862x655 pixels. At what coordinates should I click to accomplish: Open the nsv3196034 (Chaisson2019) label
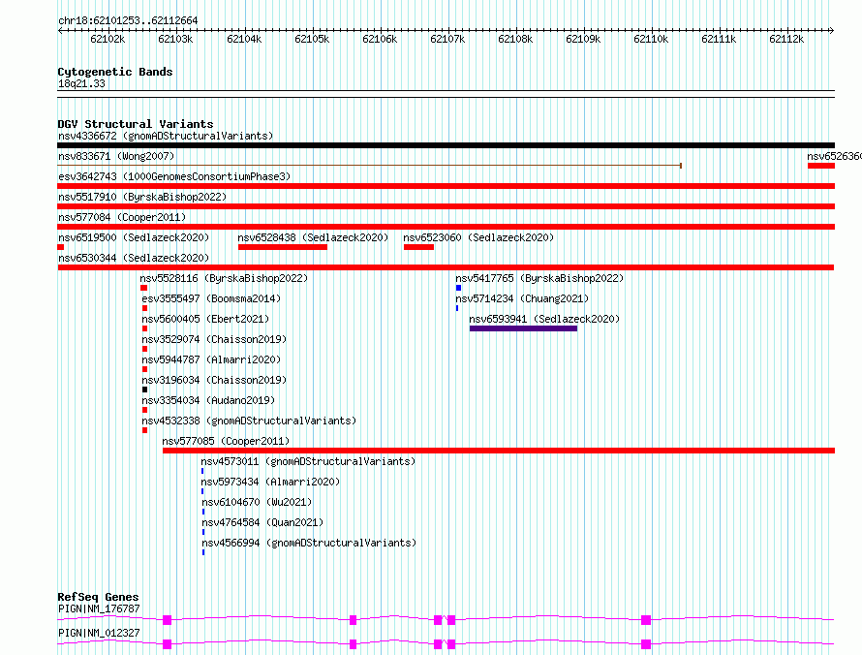coord(214,380)
